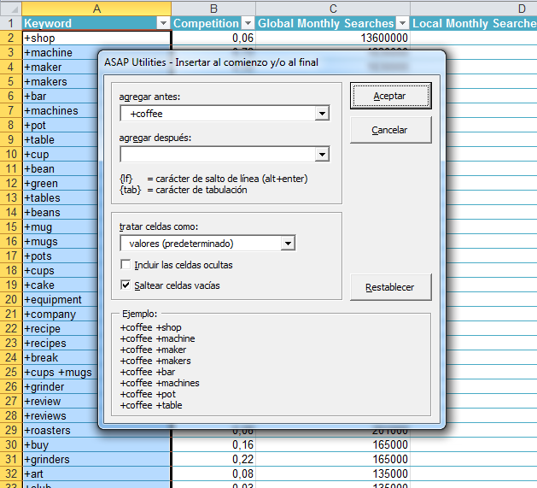Click cell containing '+maker'
The width and height of the screenshot is (537, 488).
(x=61, y=67)
